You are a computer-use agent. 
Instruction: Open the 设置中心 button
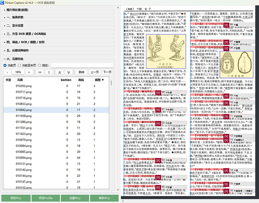(75, 198)
